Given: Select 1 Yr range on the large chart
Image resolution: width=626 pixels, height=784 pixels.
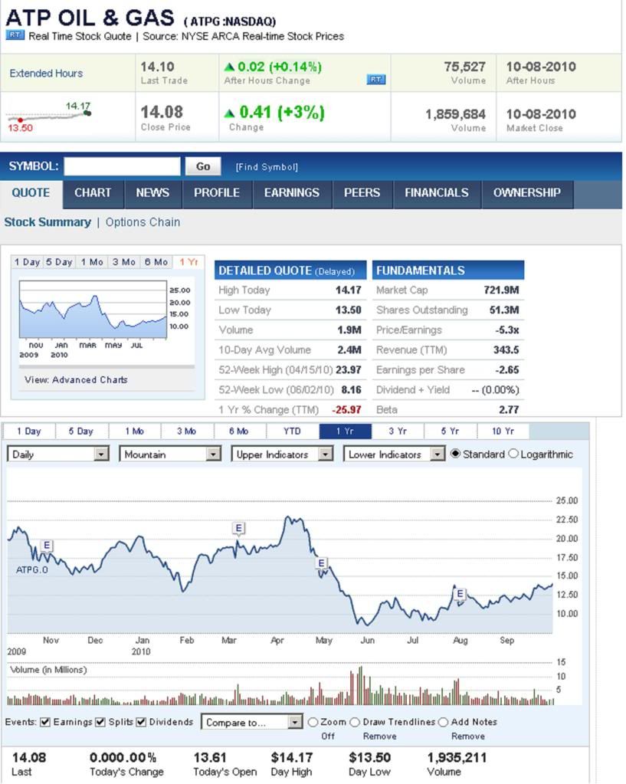Looking at the screenshot, I should pyautogui.click(x=345, y=431).
